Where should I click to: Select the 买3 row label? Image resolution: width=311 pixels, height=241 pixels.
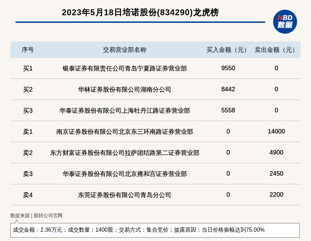[x=28, y=111]
